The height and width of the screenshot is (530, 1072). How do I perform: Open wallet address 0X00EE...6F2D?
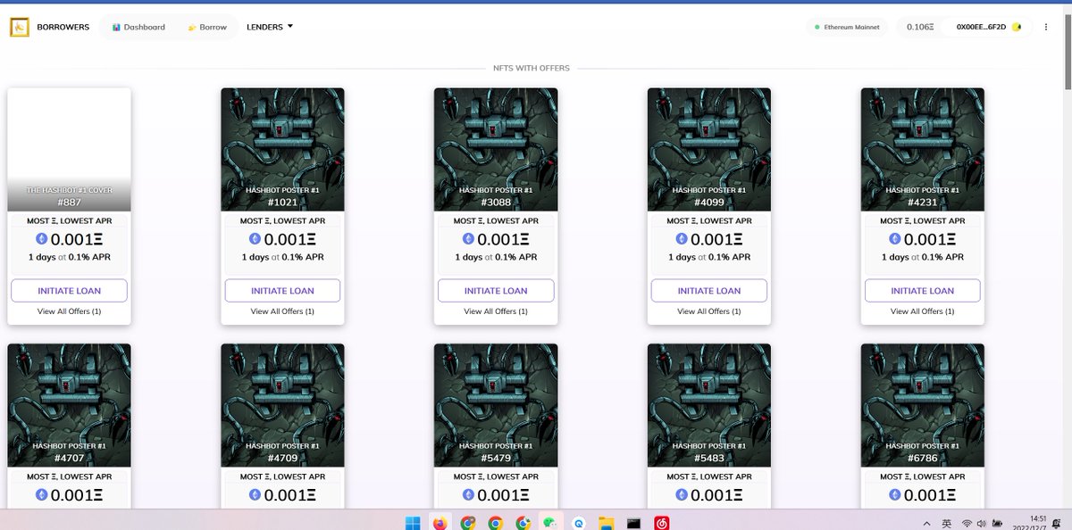(989, 28)
